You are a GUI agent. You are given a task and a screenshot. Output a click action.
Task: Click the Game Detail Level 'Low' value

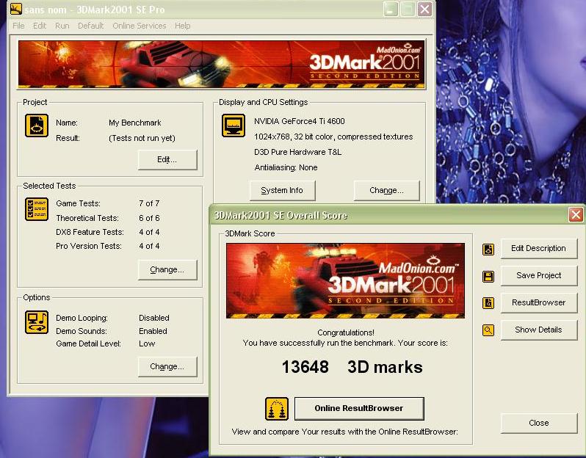[147, 343]
